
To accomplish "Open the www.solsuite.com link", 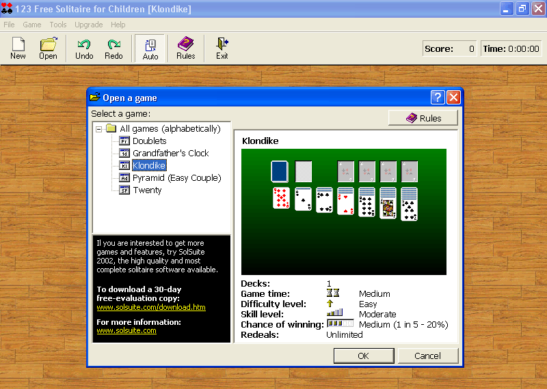I will [x=126, y=330].
